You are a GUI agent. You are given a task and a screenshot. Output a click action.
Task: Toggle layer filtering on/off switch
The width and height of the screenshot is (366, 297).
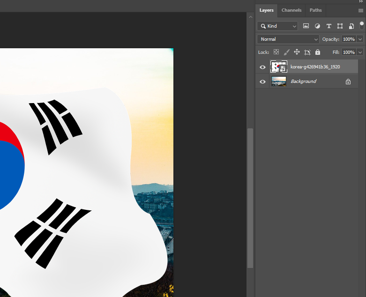click(362, 25)
